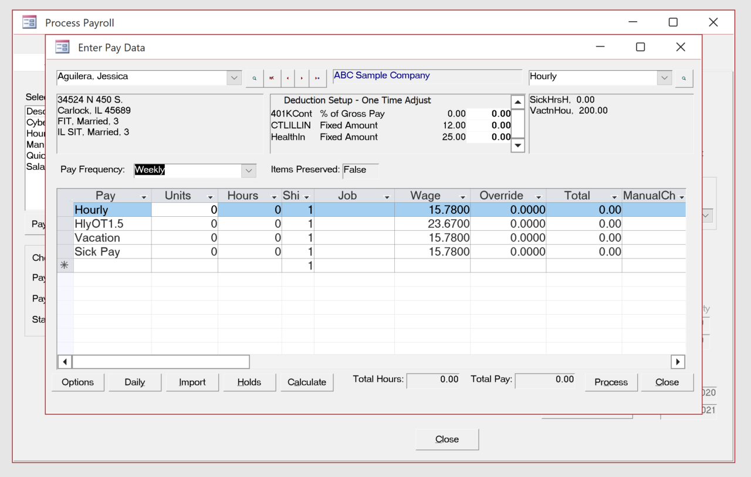Viewport: 751px width, 477px height.
Task: Click the cancel record icon beside search
Action: click(x=272, y=78)
